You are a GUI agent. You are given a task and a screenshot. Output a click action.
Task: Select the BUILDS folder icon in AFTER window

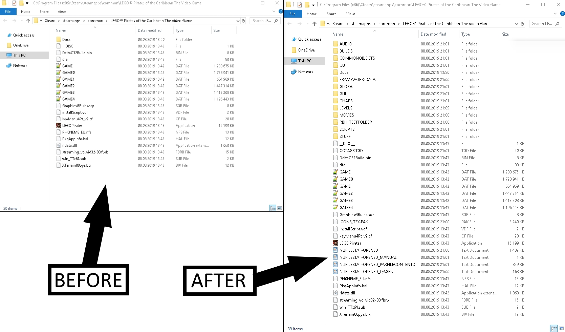coord(335,51)
